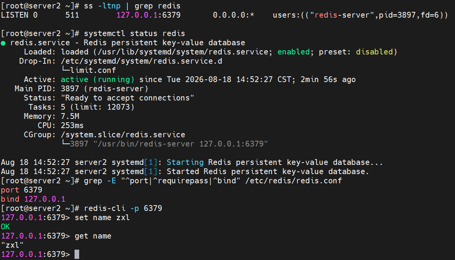Click the Memory value 7.5M
Image resolution: width=455 pixels, height=260 pixels.
[70, 116]
